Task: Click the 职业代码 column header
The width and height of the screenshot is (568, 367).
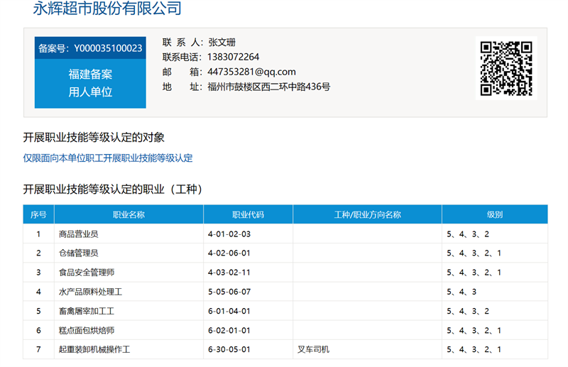Action: coord(248,214)
